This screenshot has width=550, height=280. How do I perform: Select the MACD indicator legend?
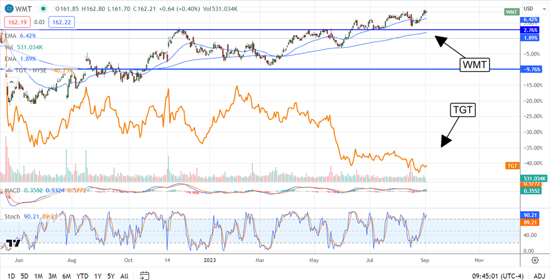point(13,190)
